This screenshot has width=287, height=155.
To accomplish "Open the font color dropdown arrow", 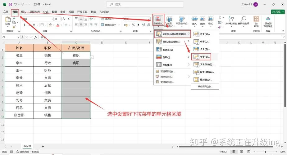I will 61,25.
